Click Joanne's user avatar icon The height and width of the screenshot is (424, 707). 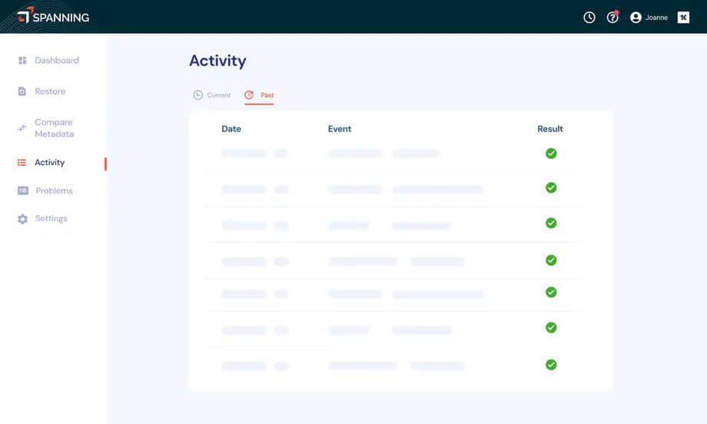point(636,18)
